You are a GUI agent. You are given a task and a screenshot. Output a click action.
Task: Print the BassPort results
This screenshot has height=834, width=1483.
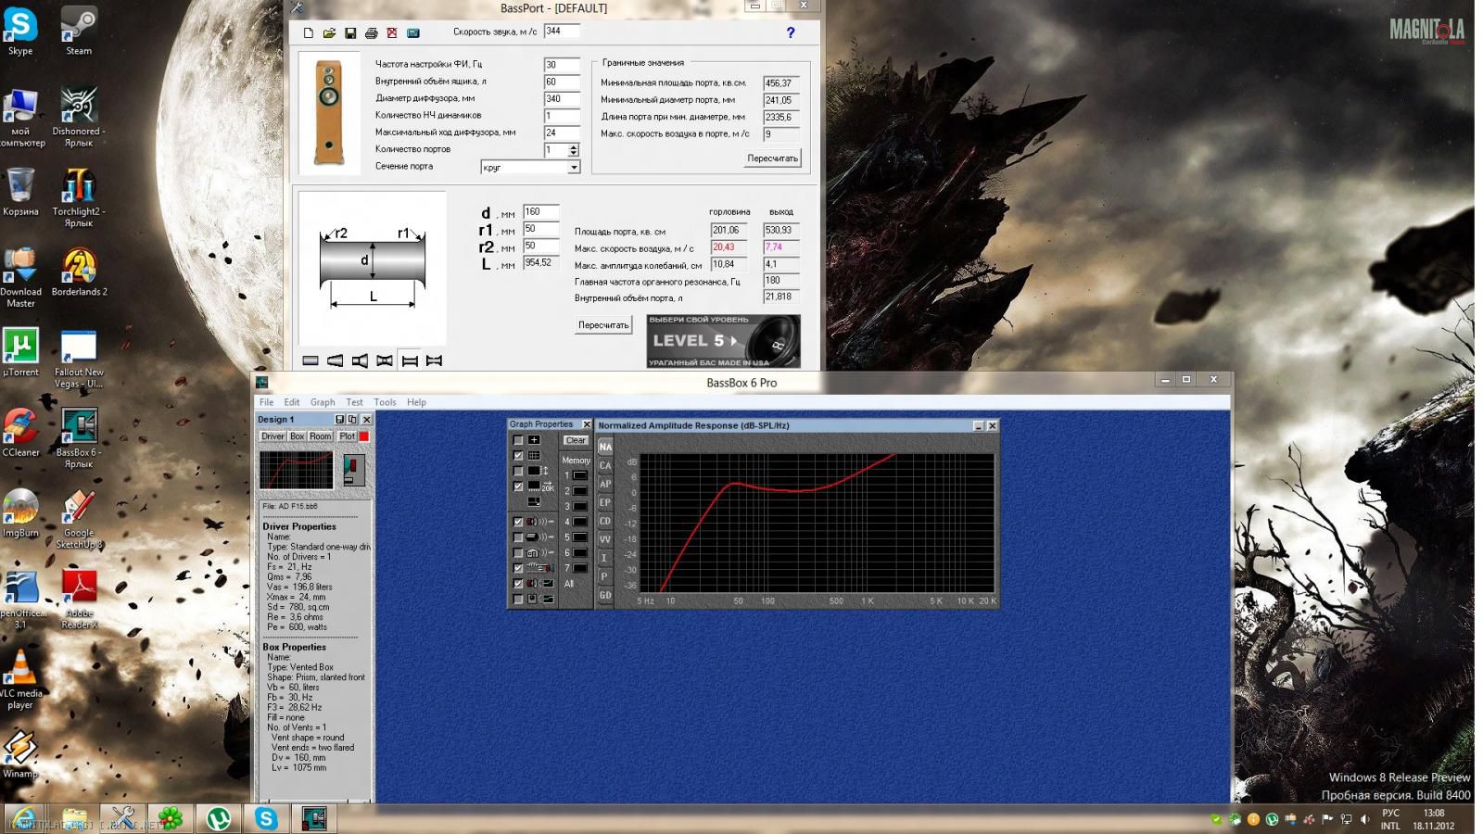(x=372, y=32)
